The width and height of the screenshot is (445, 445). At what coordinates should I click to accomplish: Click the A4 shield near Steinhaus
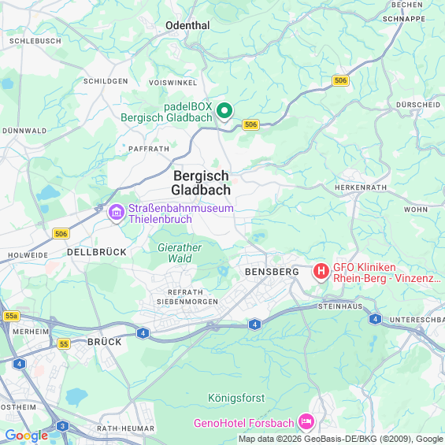pyautogui.click(x=375, y=319)
